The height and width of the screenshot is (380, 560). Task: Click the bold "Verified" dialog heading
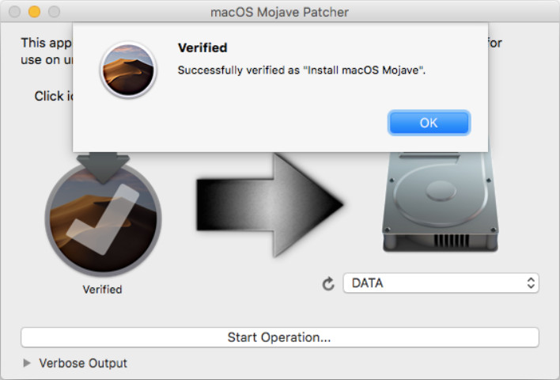[x=202, y=47]
